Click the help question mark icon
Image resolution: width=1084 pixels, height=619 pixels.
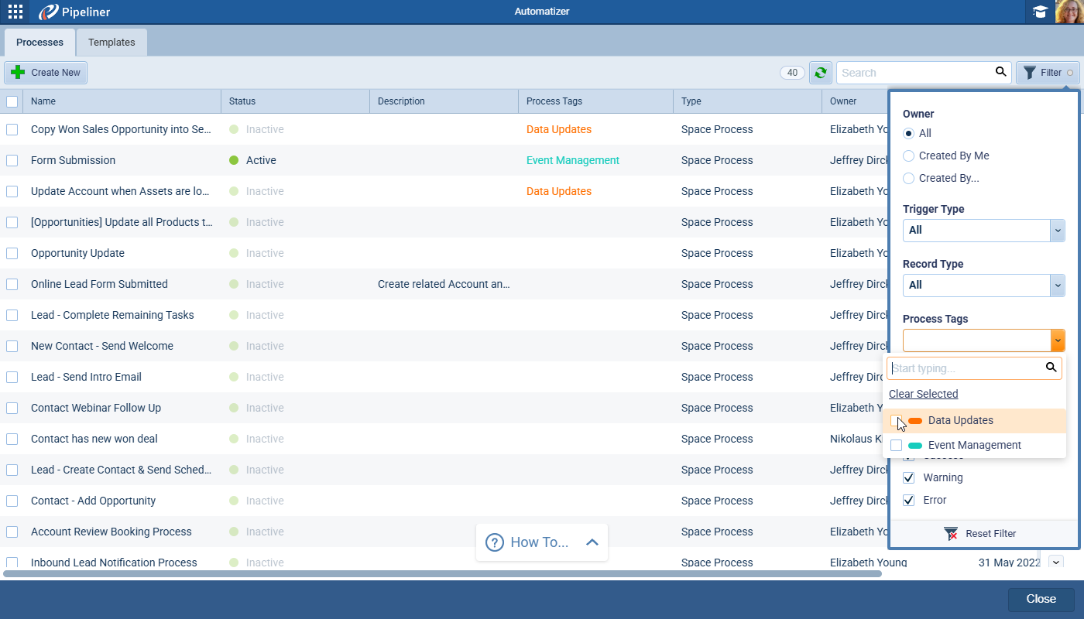(494, 542)
